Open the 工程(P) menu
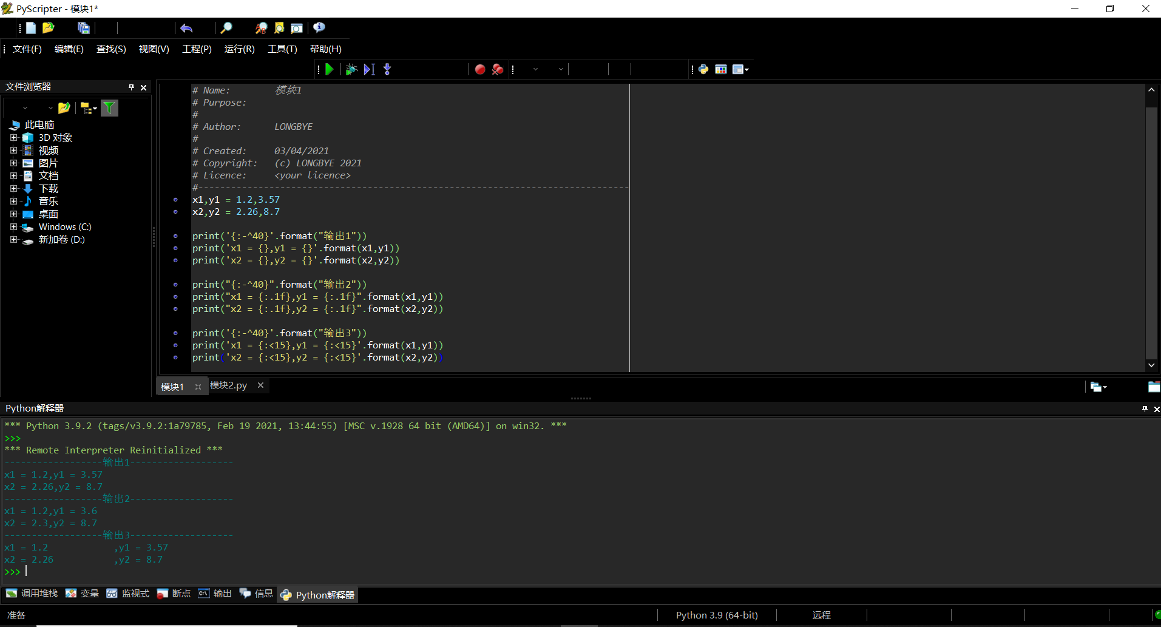This screenshot has height=627, width=1161. (197, 49)
